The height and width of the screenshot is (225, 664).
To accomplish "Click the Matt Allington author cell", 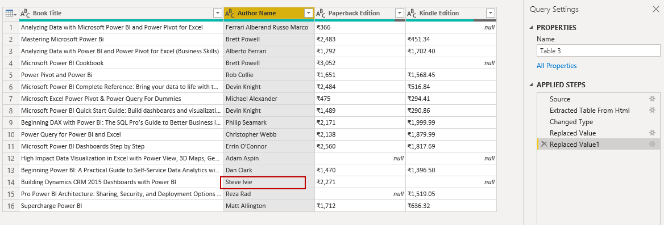I will click(x=269, y=206).
